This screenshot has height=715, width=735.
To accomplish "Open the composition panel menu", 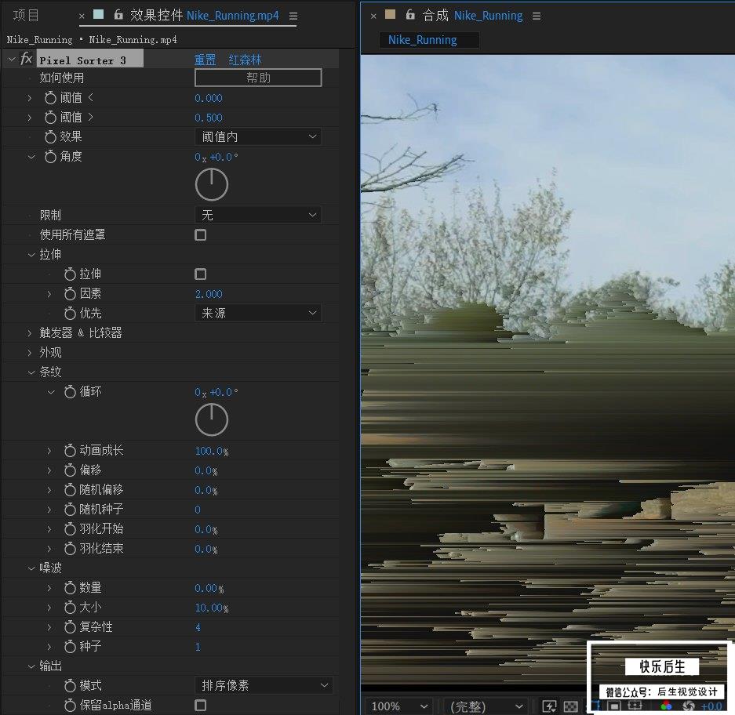I will [x=537, y=16].
